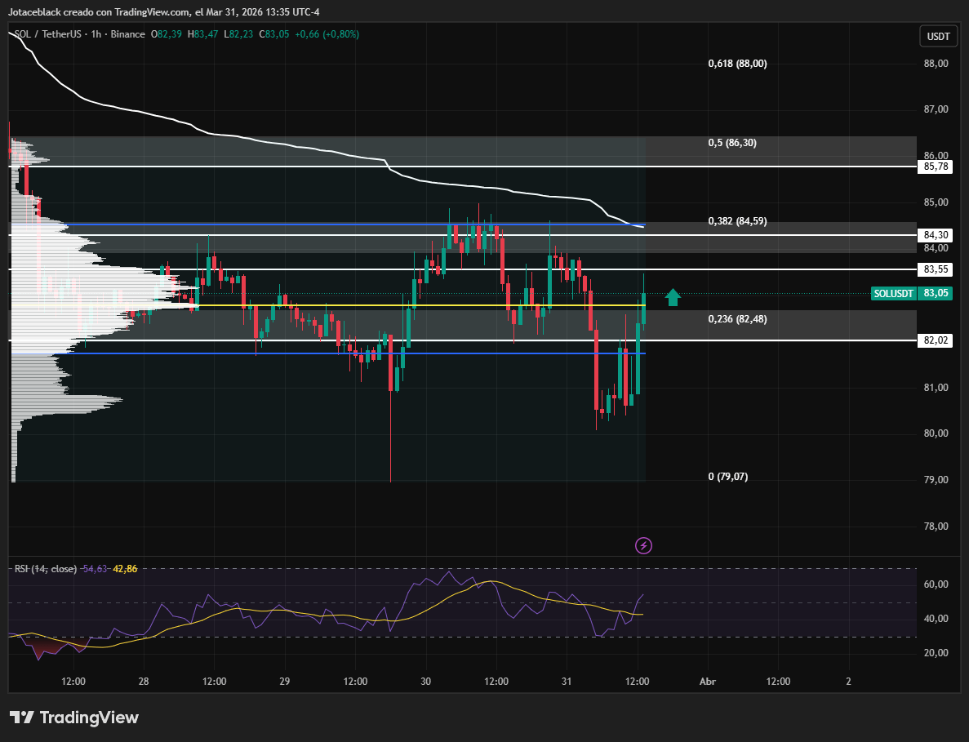This screenshot has height=742, width=969.
Task: Click the green up arrow marker
Action: point(673,297)
